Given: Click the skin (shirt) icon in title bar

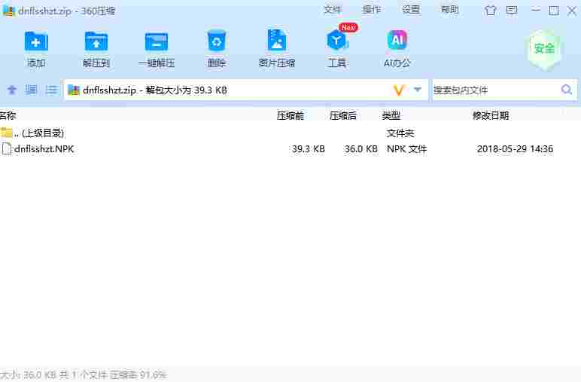Looking at the screenshot, I should pyautogui.click(x=490, y=11).
